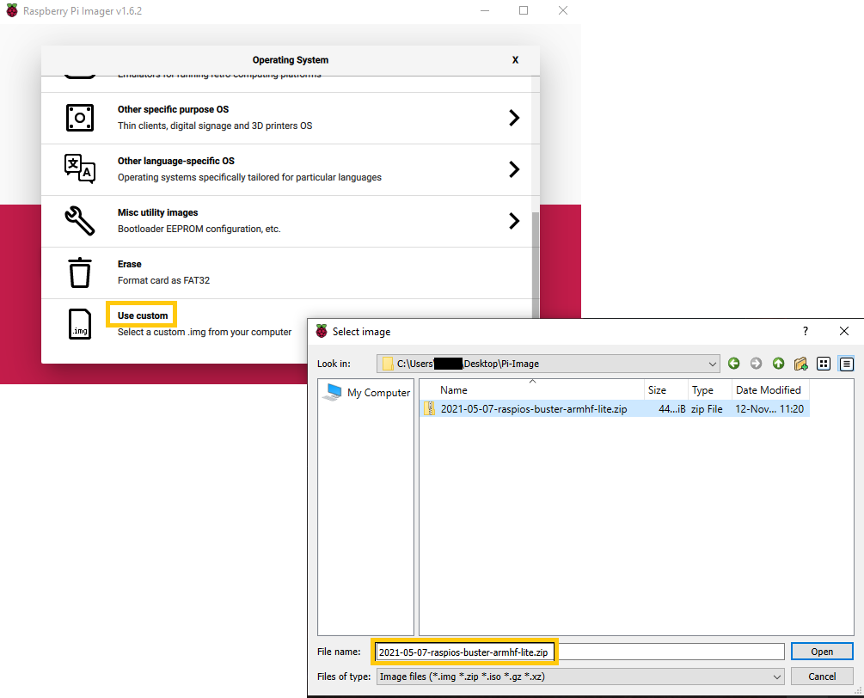The height and width of the screenshot is (698, 864).
Task: Switch to list view in file dialog
Action: pos(824,364)
